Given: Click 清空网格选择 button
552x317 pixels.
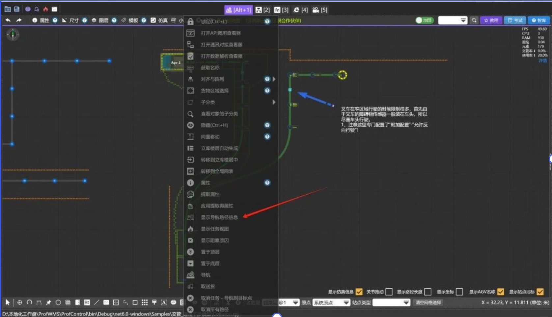Looking at the screenshot, I should [428, 303].
